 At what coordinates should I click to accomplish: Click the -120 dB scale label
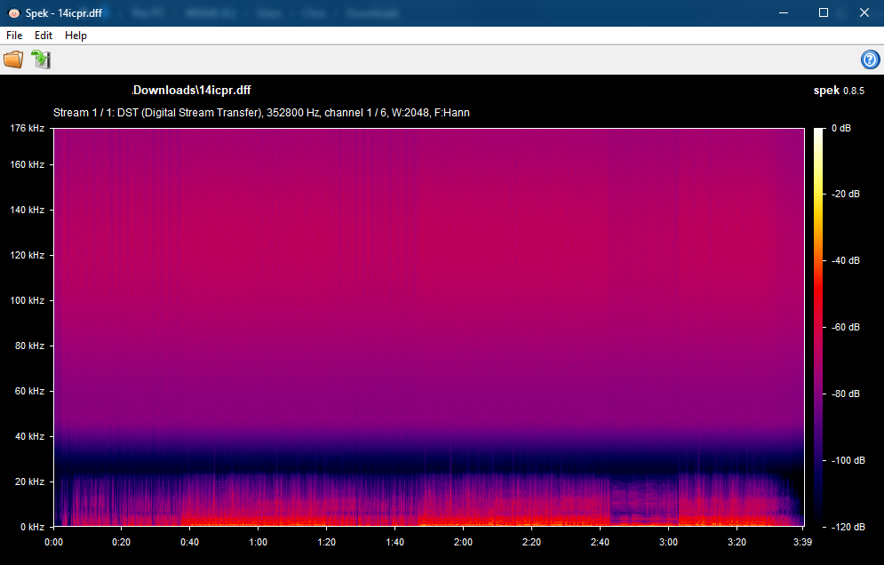pos(848,527)
